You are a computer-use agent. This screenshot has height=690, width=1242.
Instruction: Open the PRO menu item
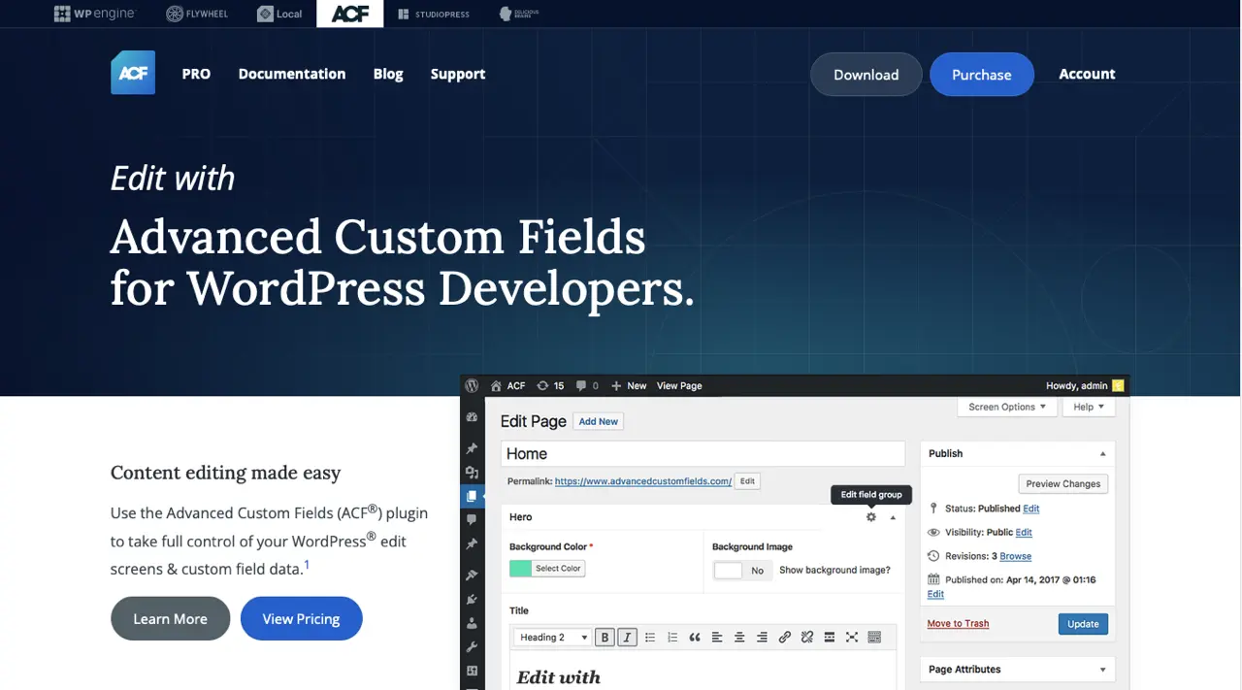(x=196, y=74)
